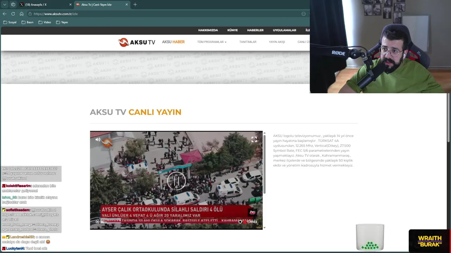Open the Yayın bookmarks folder

tap(62, 22)
